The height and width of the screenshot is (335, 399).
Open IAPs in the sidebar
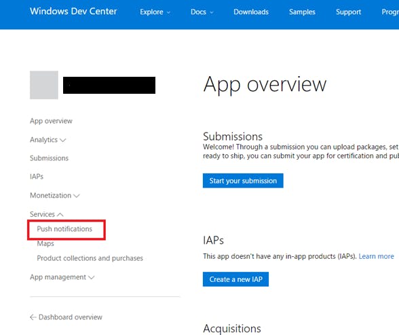37,177
